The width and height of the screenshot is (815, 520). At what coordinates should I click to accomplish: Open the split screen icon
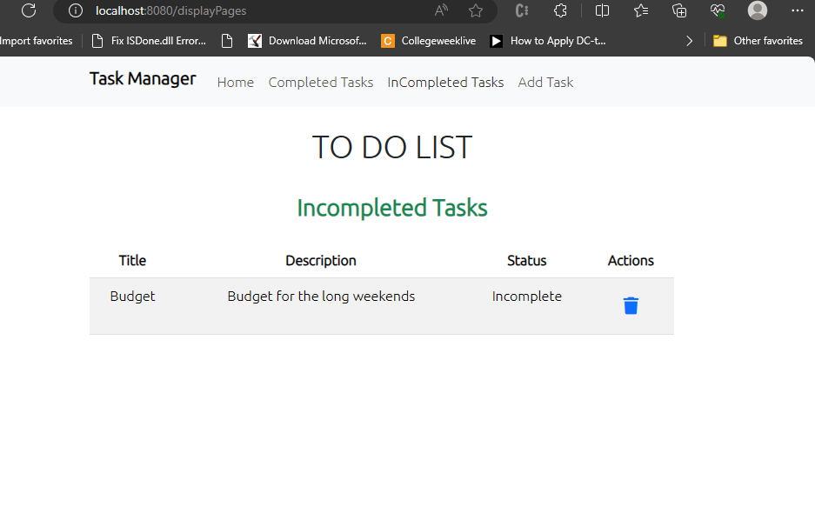pyautogui.click(x=602, y=11)
